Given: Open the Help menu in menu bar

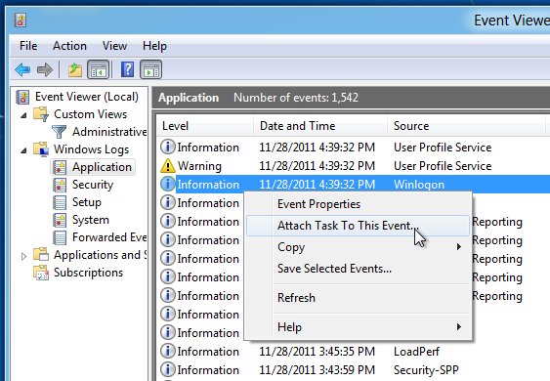Looking at the screenshot, I should tap(154, 46).
